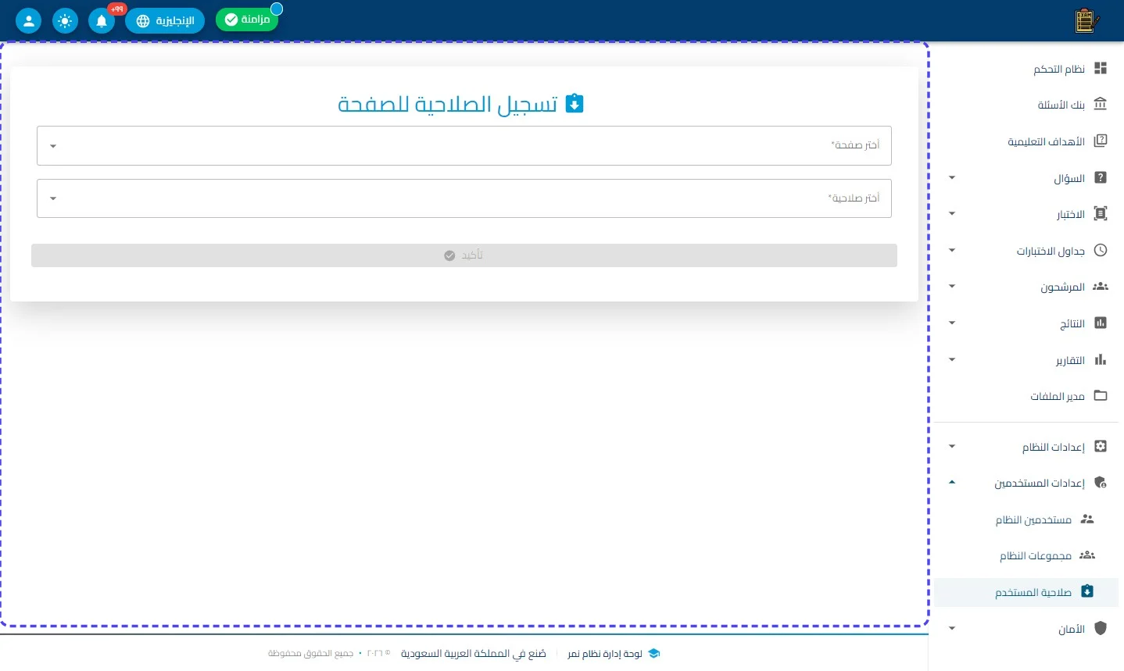Open مدير الملفات folder icon
The height and width of the screenshot is (671, 1124).
[1101, 395]
